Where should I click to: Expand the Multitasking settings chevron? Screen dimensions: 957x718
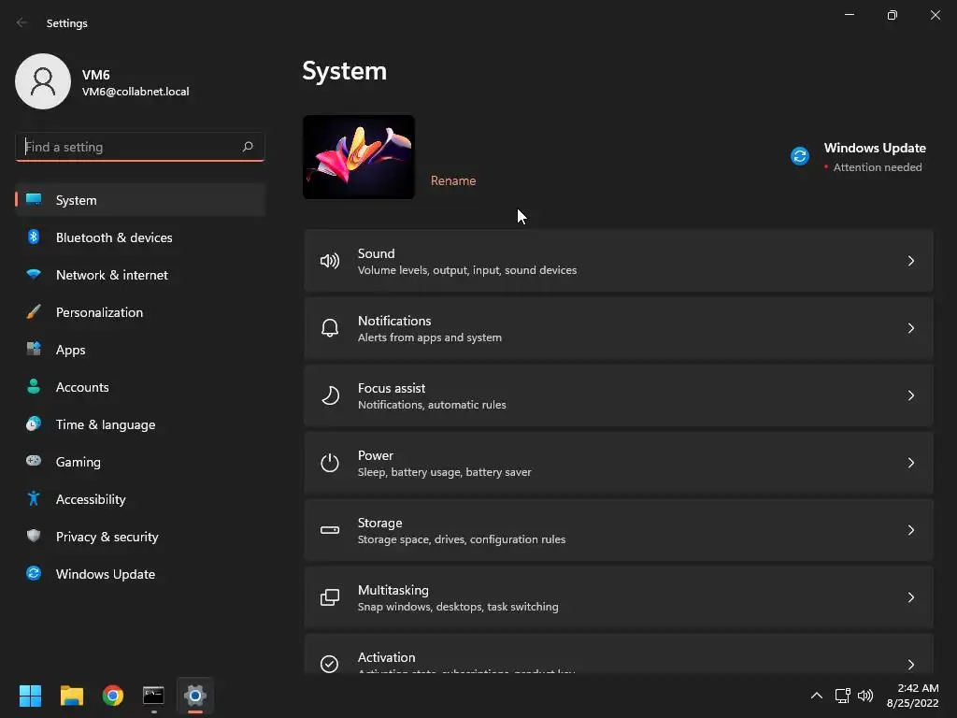pyautogui.click(x=910, y=597)
